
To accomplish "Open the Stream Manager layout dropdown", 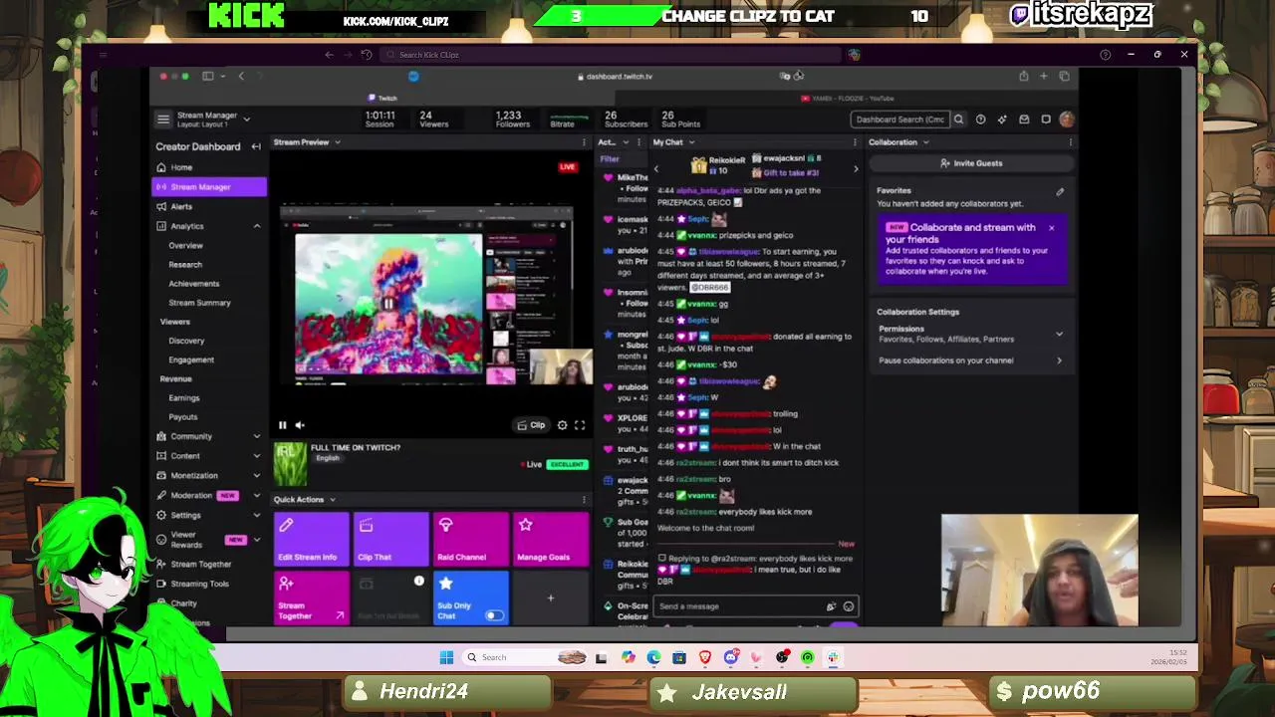I will click(x=246, y=119).
